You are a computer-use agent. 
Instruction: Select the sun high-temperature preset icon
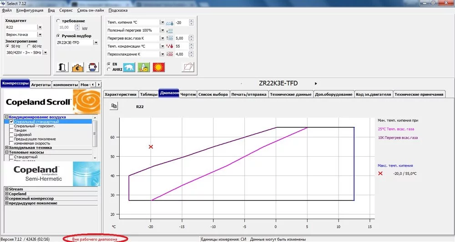(159, 67)
